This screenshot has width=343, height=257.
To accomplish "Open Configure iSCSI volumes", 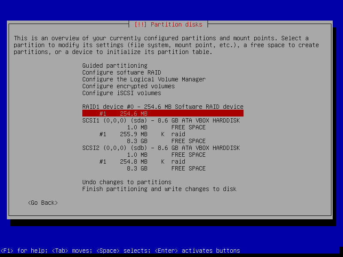I will tap(121, 93).
